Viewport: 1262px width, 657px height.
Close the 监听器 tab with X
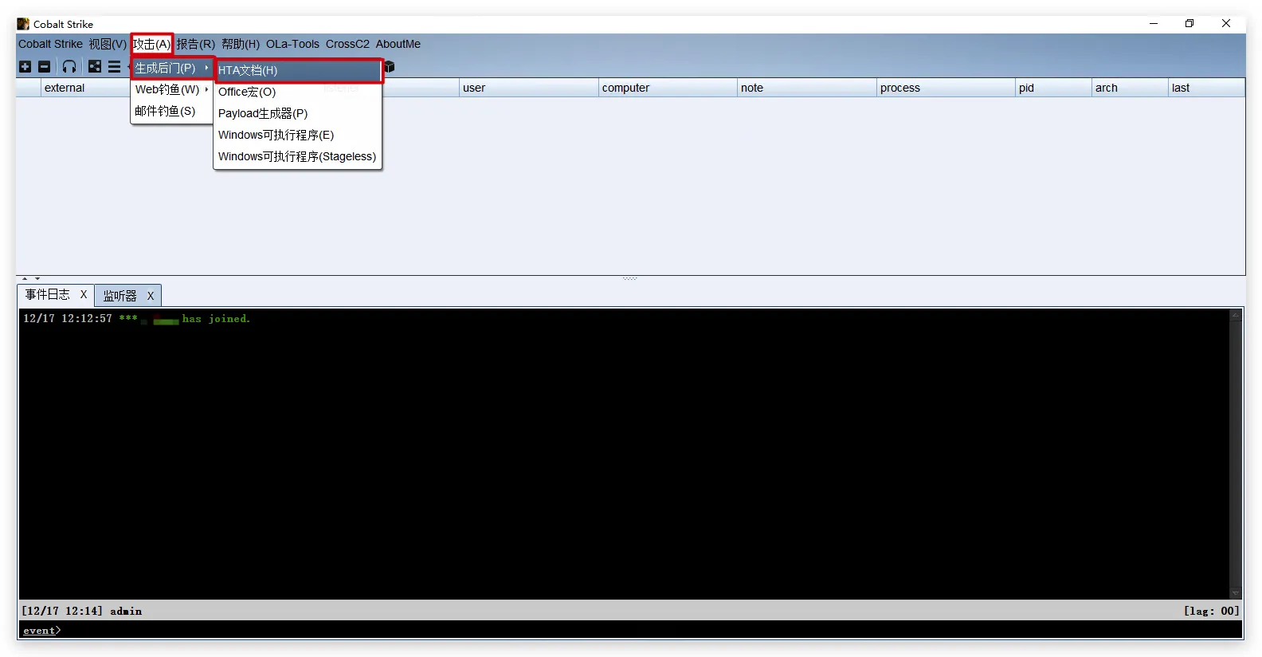[150, 296]
